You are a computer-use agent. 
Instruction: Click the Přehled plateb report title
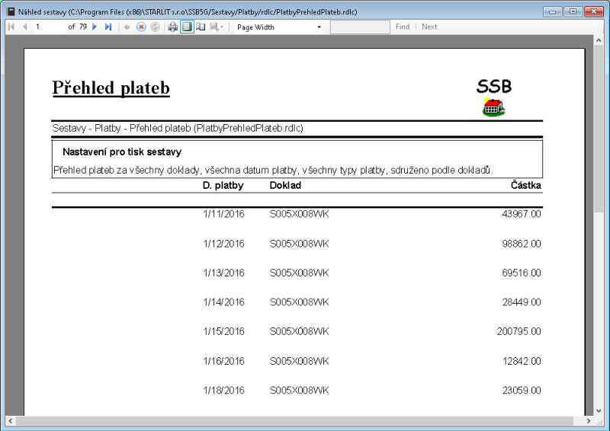click(111, 88)
